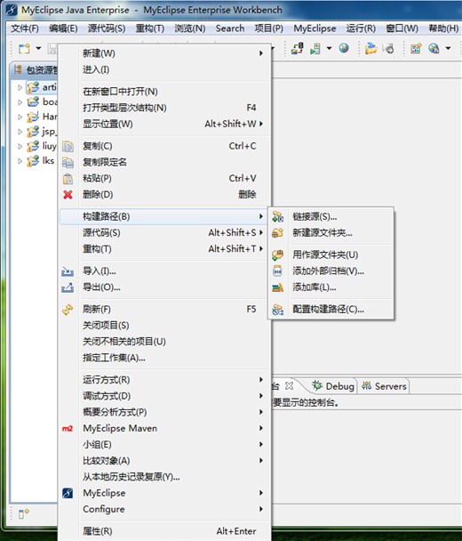
Task: Click the m2 Maven icon
Action: pyautogui.click(x=68, y=429)
